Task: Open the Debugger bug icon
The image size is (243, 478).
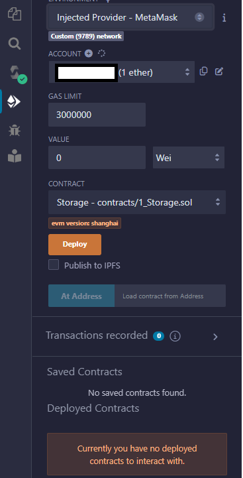Action: click(15, 131)
